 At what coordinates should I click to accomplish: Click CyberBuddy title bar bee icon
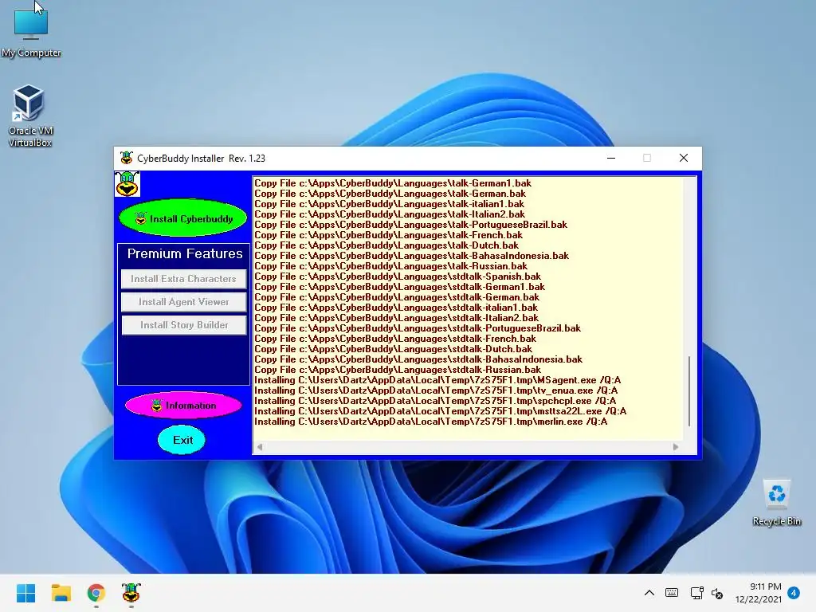pos(127,158)
